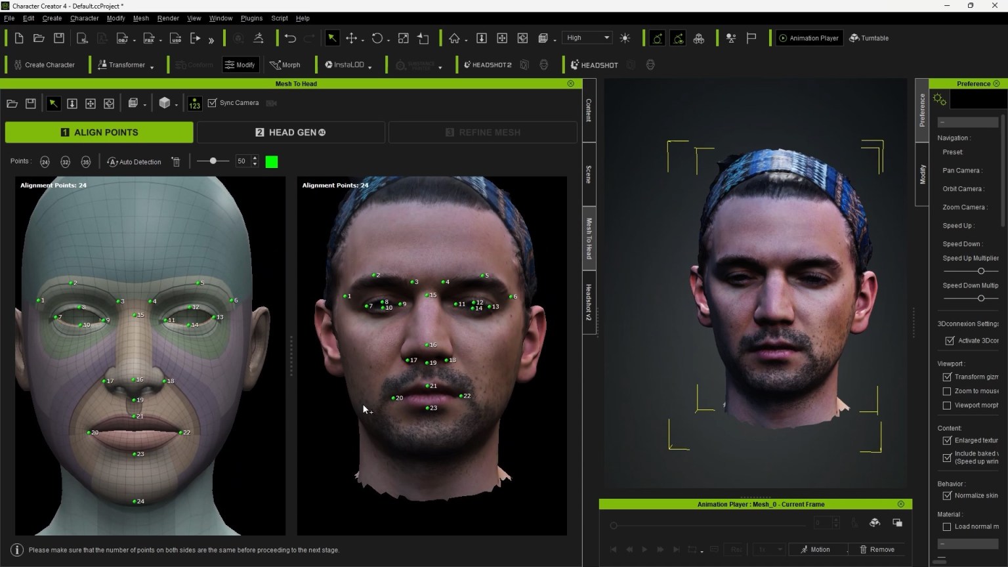This screenshot has width=1008, height=567.
Task: Select the Scale tool in the main toolbar
Action: coord(403,38)
